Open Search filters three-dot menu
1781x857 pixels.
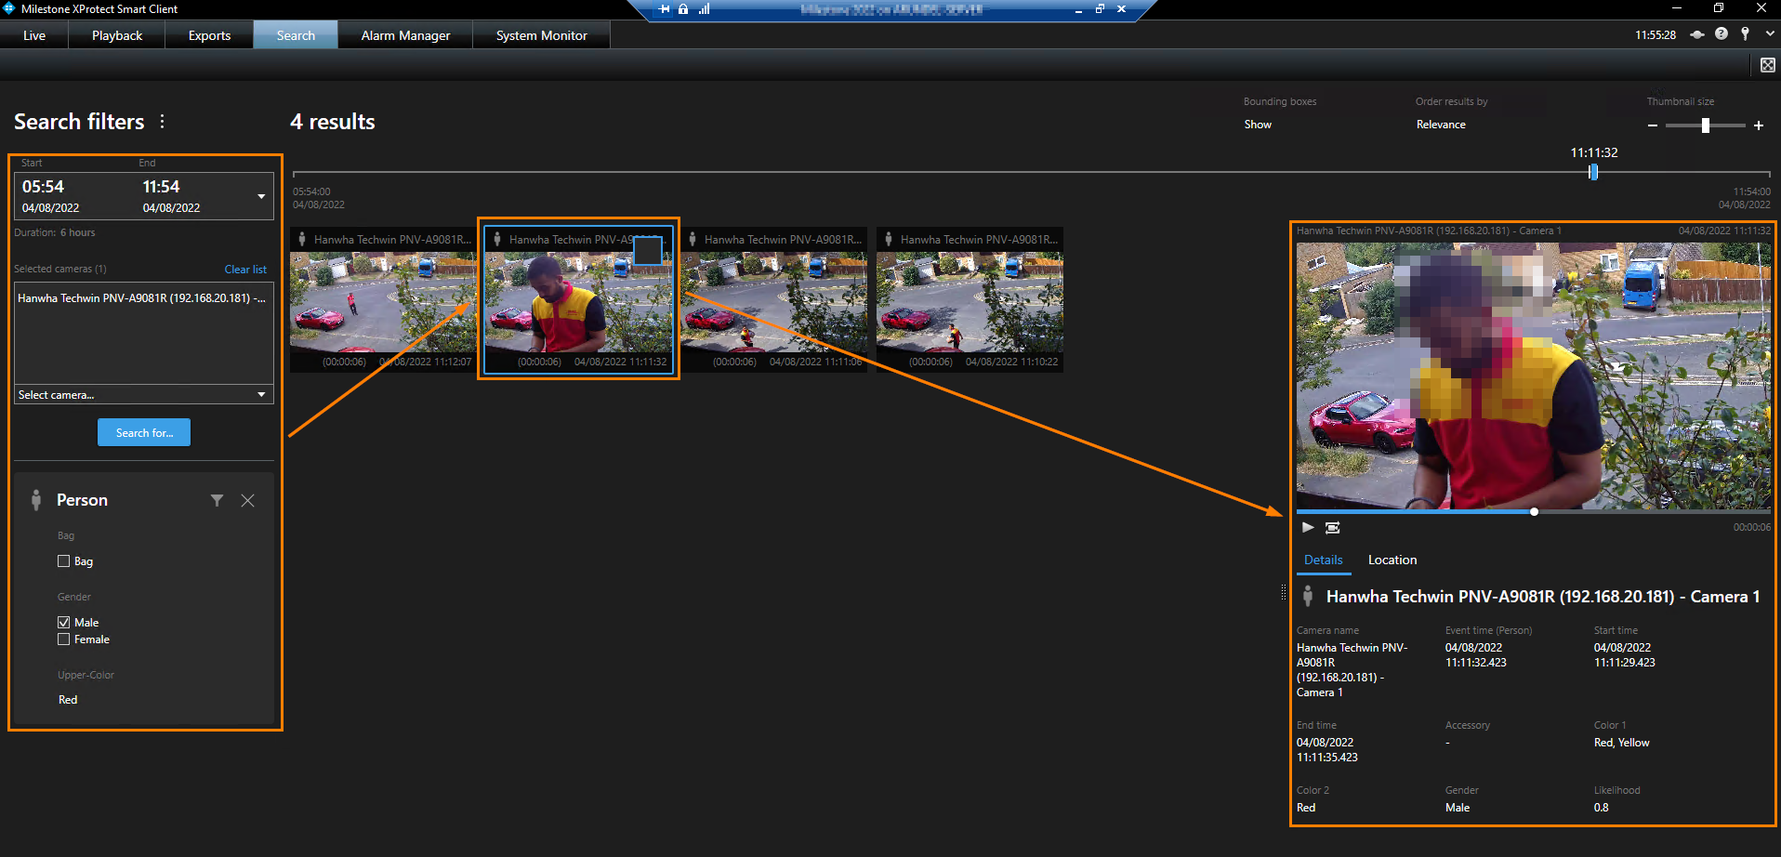point(162,122)
